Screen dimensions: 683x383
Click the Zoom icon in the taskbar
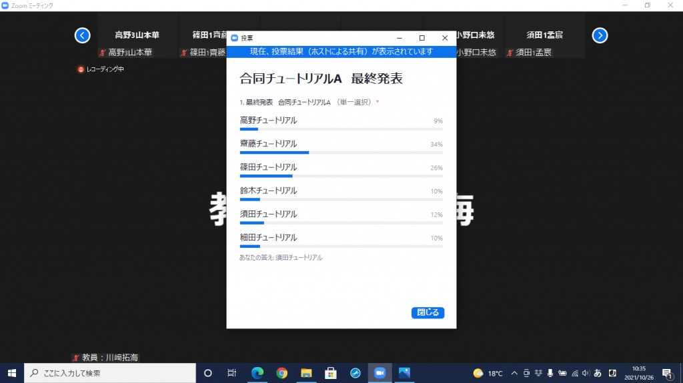pyautogui.click(x=380, y=373)
